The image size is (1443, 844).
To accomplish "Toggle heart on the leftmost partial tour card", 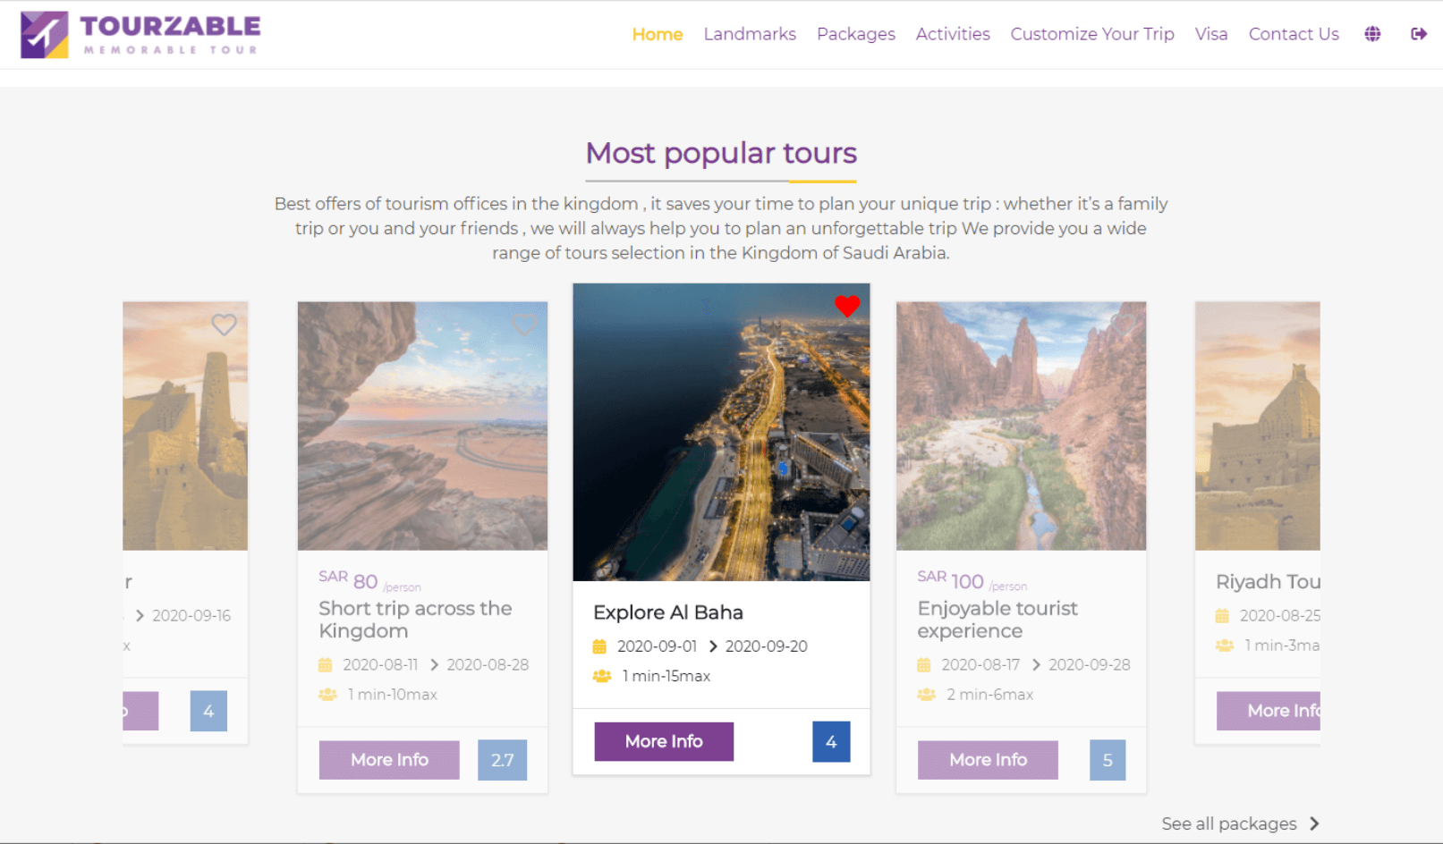I will coord(224,324).
